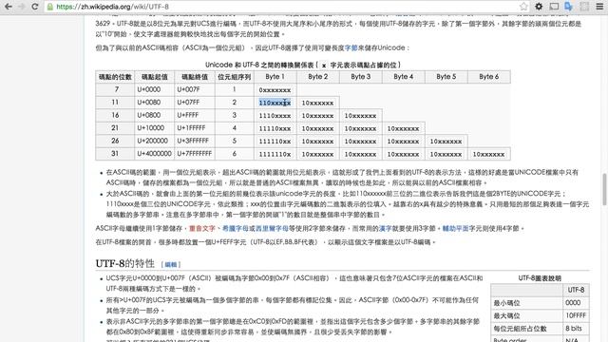
Task: Click the 111110xx cell
Action: [x=275, y=142]
